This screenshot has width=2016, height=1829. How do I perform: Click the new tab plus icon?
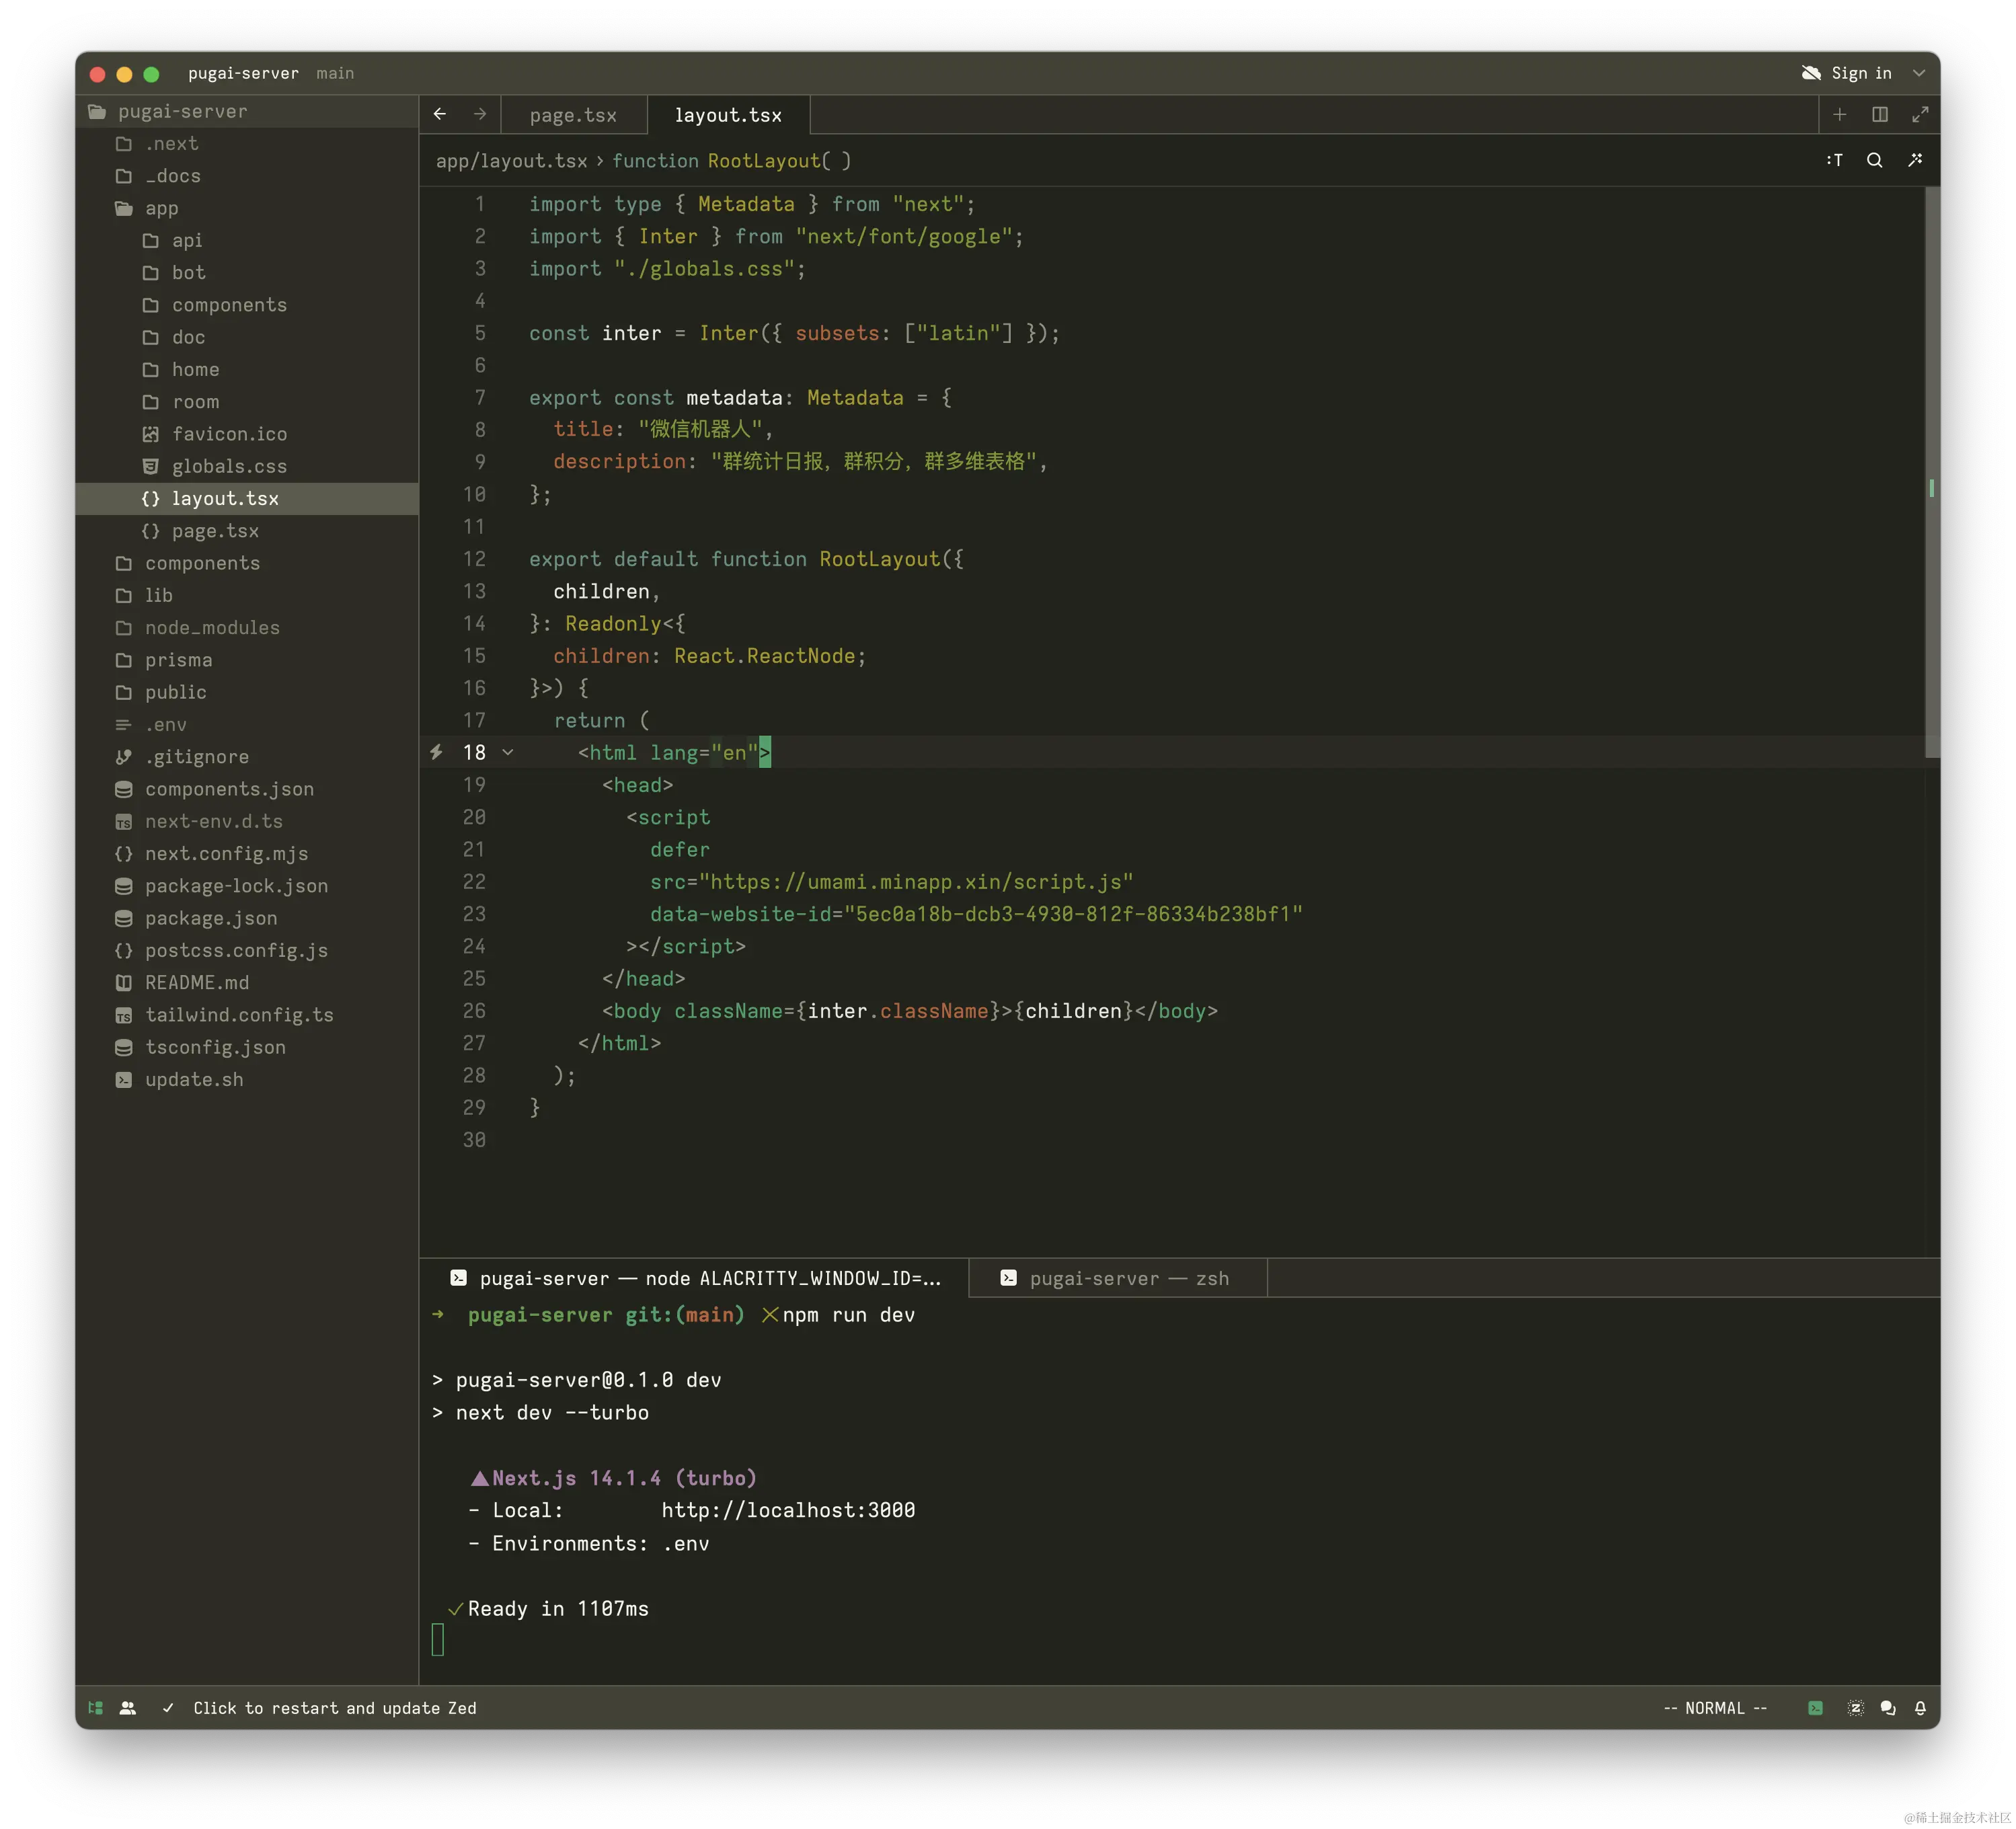tap(1839, 114)
